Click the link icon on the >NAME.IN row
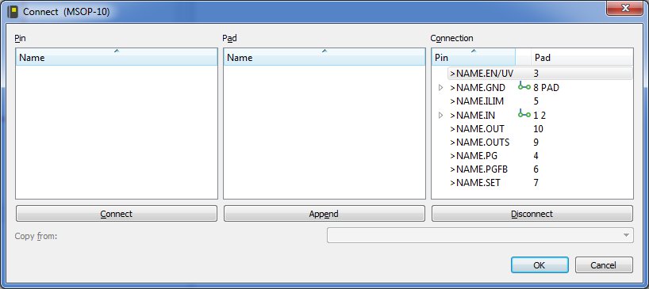Screen dimensions: 649x289 click(x=524, y=114)
